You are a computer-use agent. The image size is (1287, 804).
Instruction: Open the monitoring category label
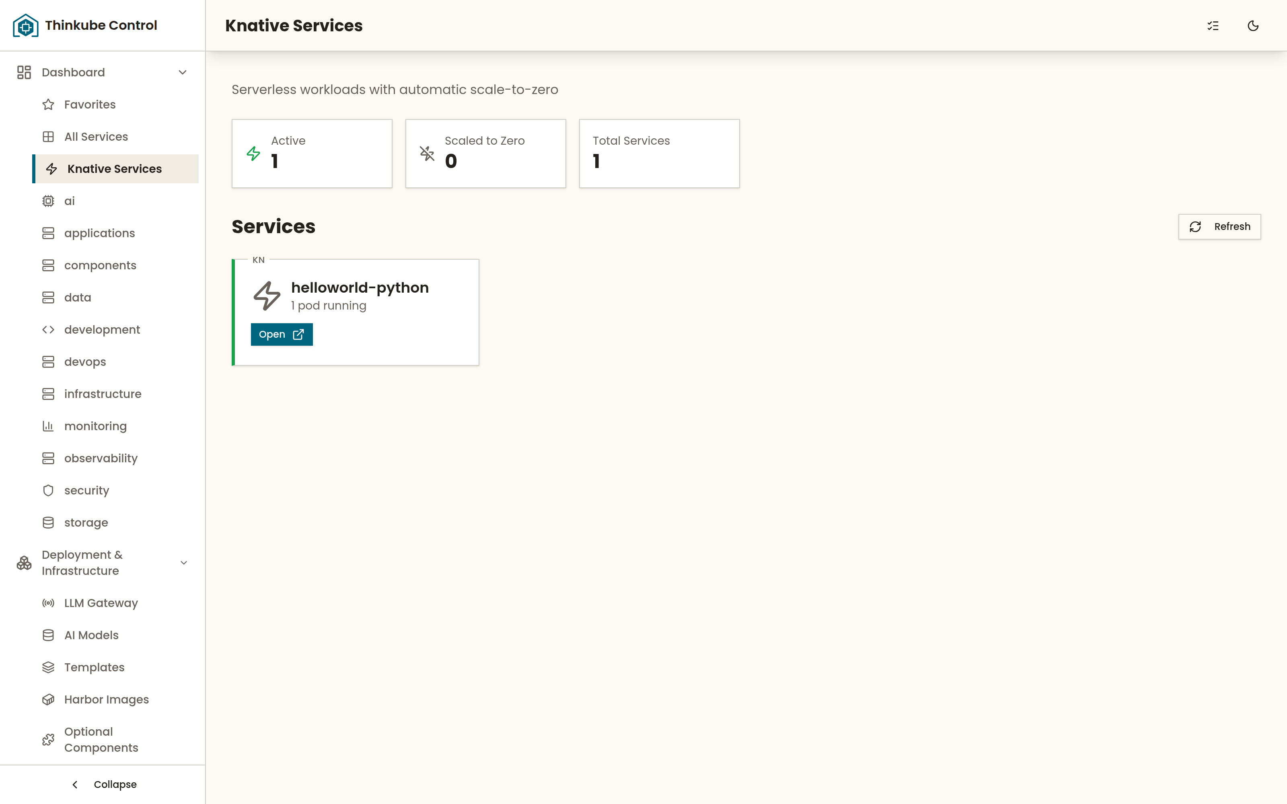pyautogui.click(x=96, y=427)
